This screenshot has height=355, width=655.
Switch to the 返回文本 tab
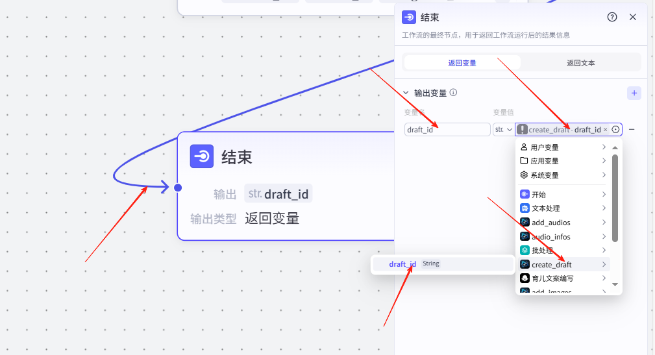click(x=580, y=63)
